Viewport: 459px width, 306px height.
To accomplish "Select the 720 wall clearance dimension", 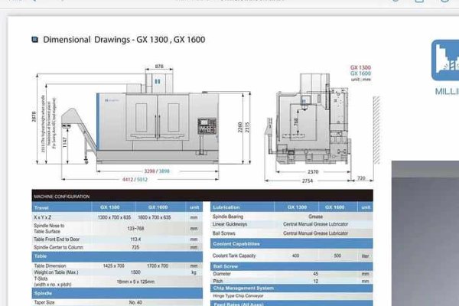I will click(x=361, y=178).
